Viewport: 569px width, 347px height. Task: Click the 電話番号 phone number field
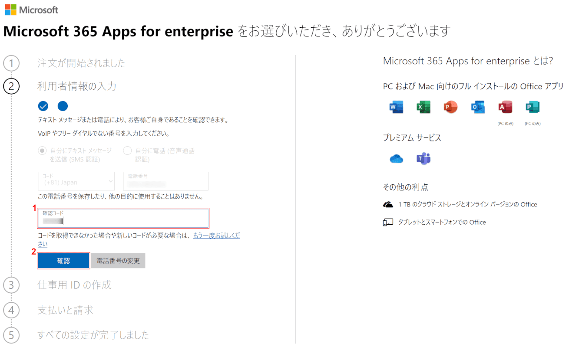tap(166, 181)
